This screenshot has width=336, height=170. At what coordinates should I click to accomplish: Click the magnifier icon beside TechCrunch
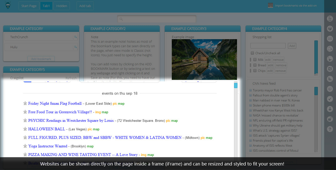tap(75, 37)
